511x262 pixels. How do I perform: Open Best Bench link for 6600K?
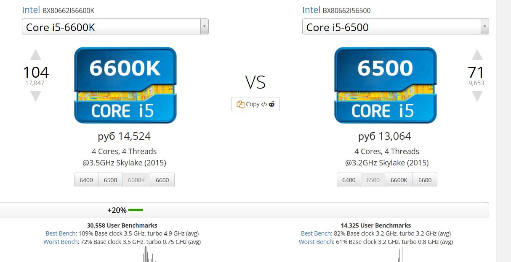coord(61,233)
